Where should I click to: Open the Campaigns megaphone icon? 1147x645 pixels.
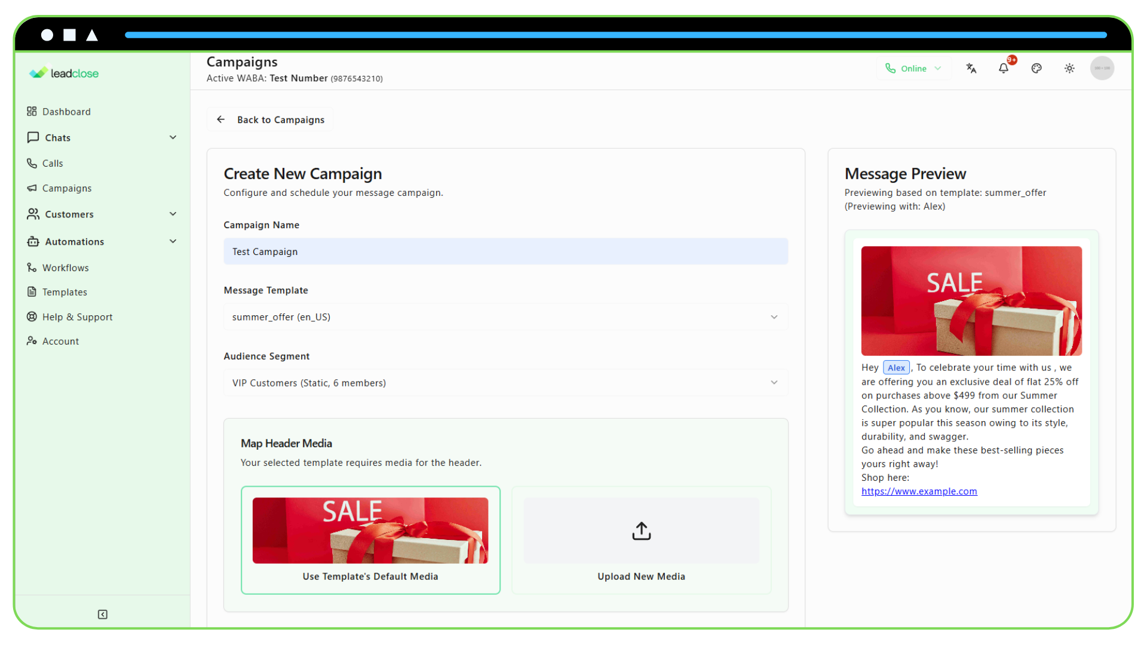pyautogui.click(x=33, y=188)
